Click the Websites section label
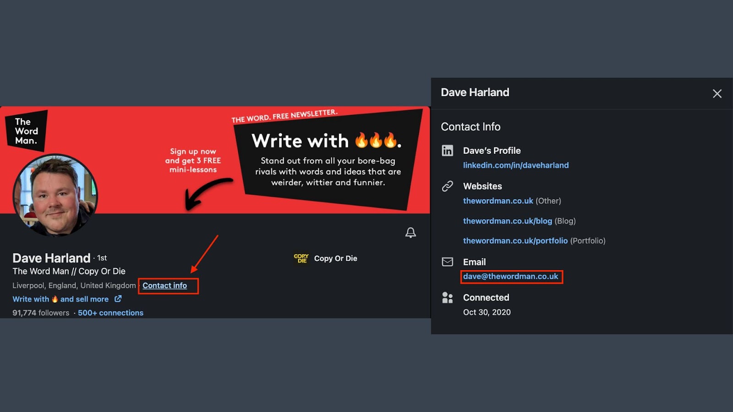 click(482, 186)
